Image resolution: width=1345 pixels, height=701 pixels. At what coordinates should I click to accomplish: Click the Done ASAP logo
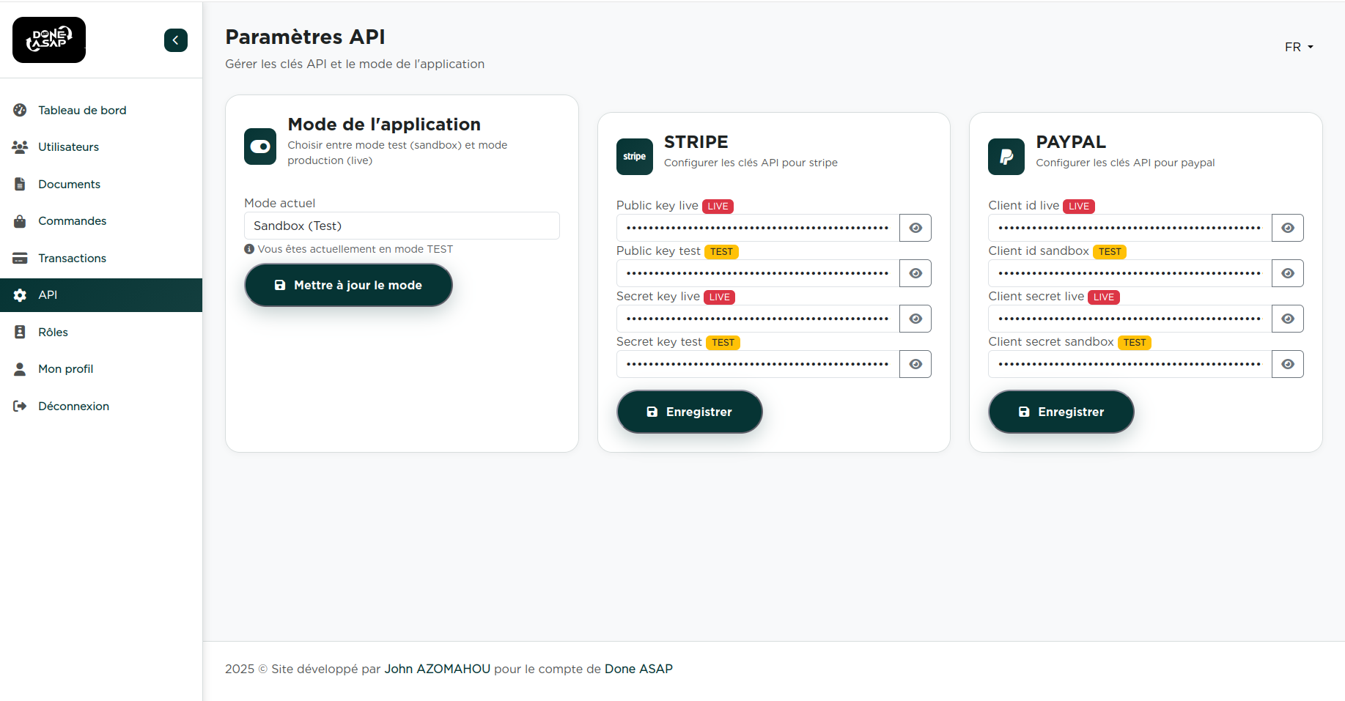[49, 40]
